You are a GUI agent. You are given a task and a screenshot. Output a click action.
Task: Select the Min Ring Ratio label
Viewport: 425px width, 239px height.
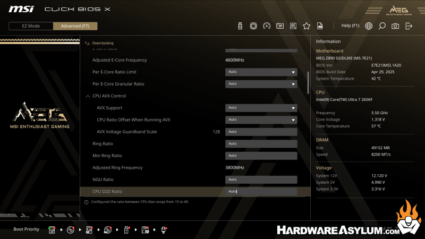point(107,156)
